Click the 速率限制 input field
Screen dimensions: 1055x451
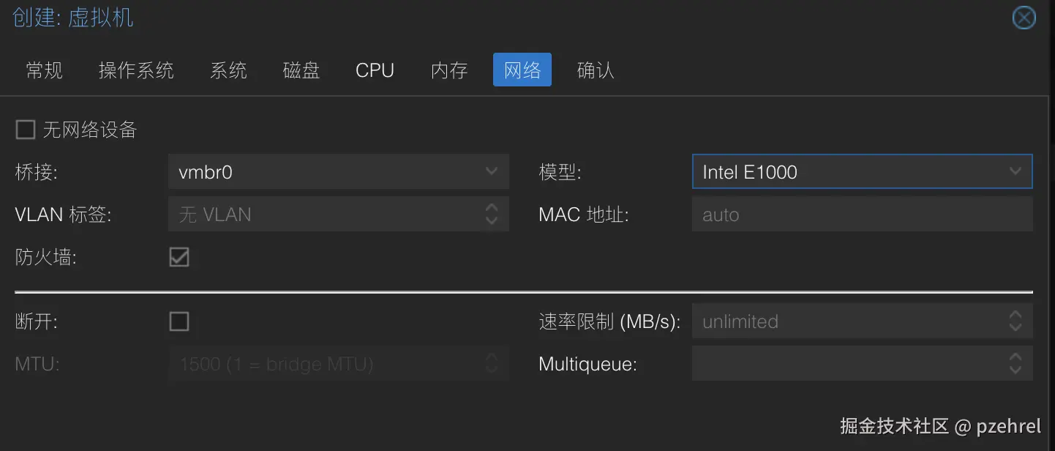point(841,321)
